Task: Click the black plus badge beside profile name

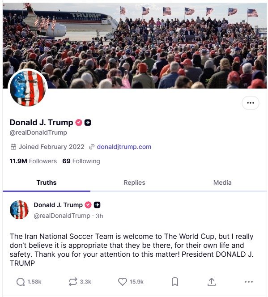Action: [x=88, y=123]
